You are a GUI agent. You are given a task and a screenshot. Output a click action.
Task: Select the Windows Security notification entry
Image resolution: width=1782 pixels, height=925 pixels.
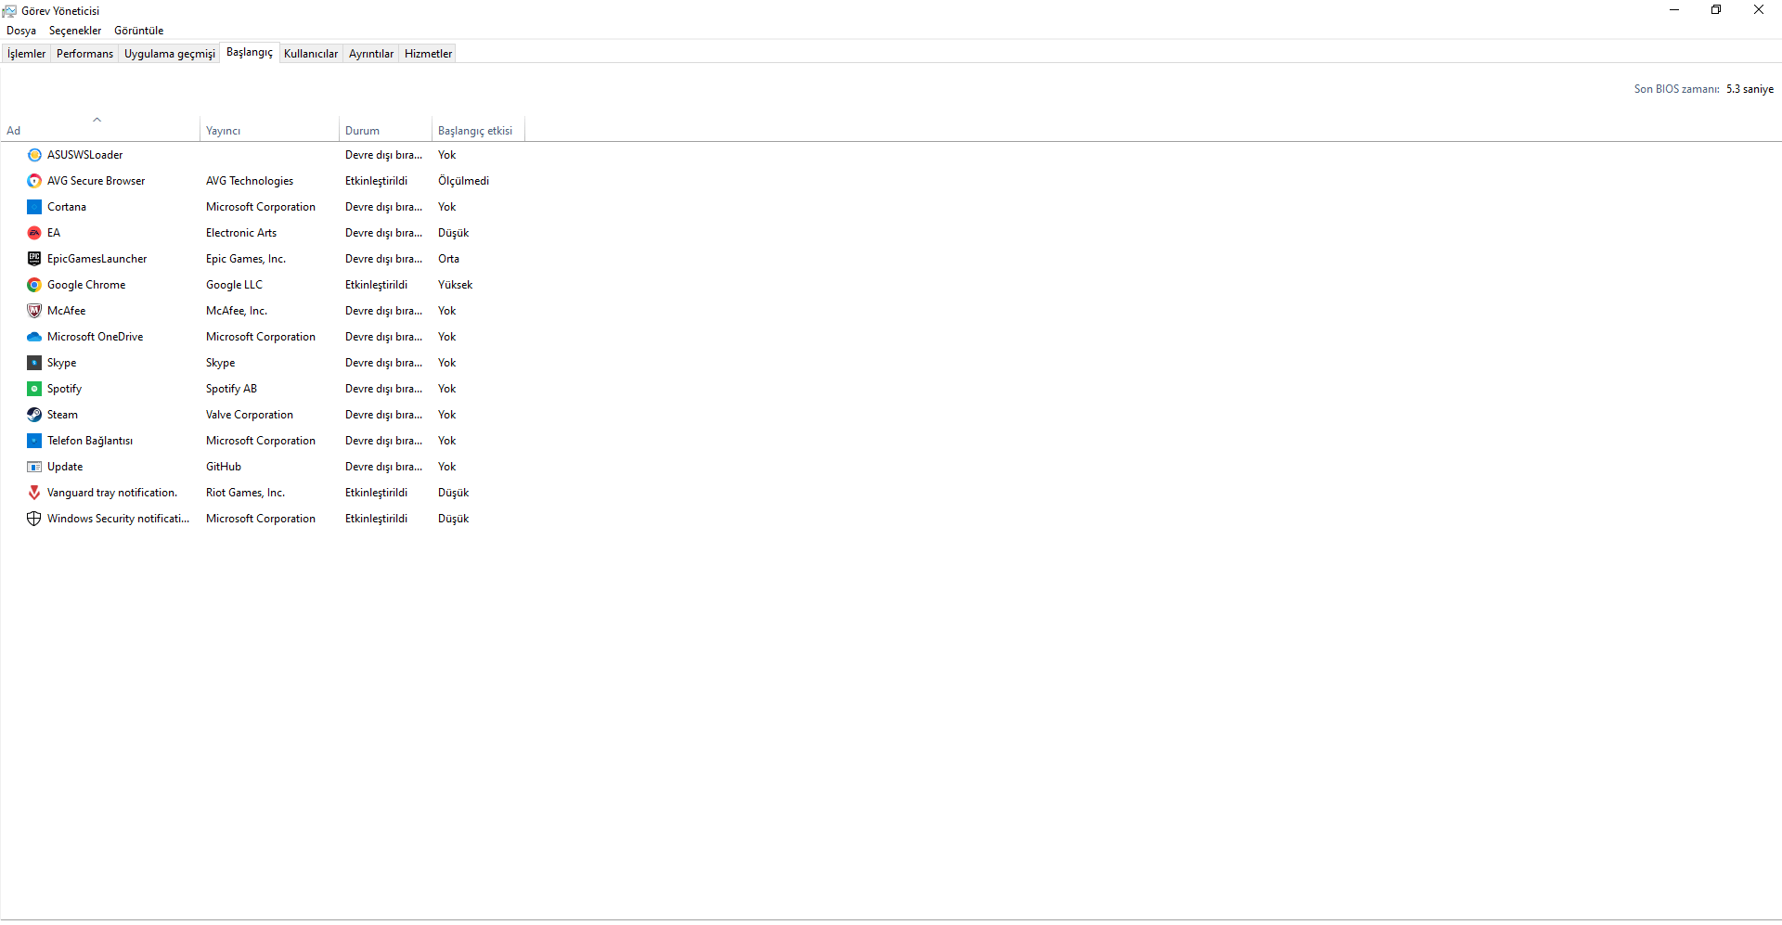pyautogui.click(x=119, y=519)
